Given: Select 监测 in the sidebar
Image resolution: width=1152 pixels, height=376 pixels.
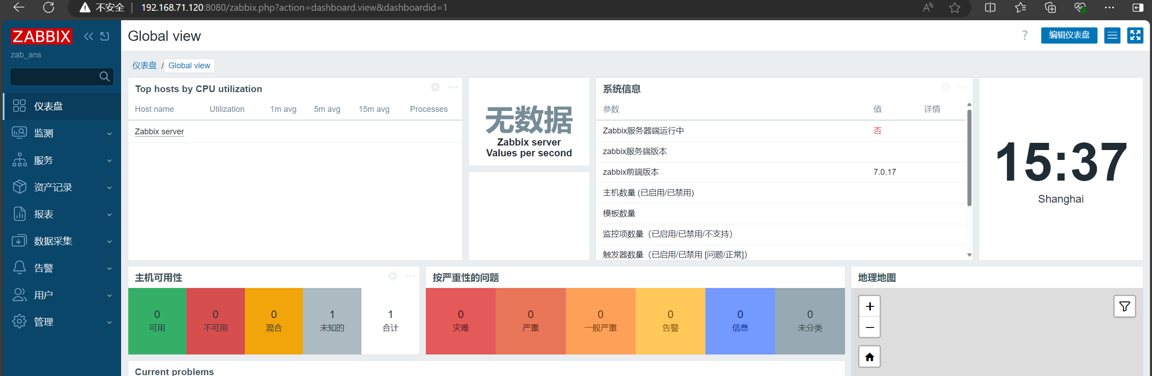Looking at the screenshot, I should (62, 133).
